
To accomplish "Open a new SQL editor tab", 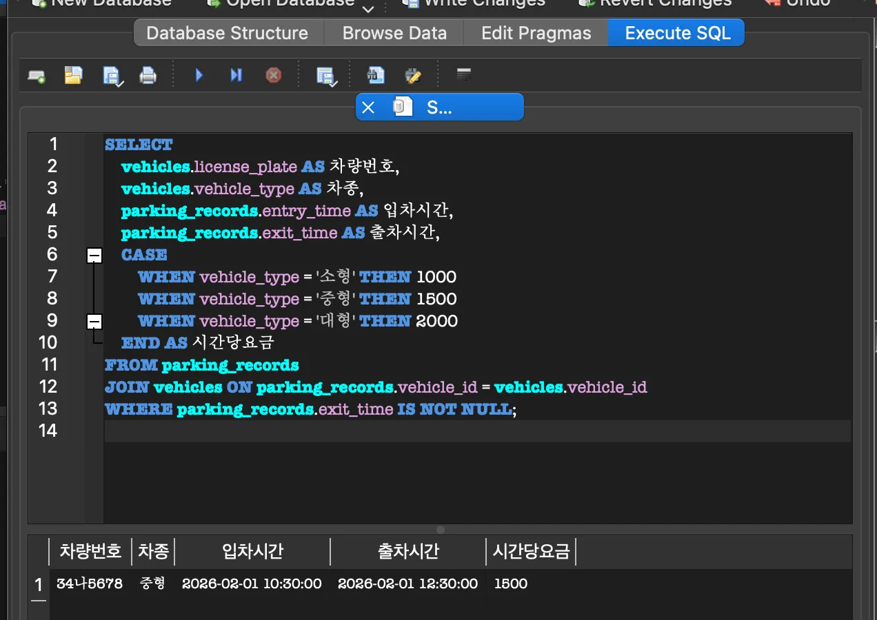I will pyautogui.click(x=37, y=76).
